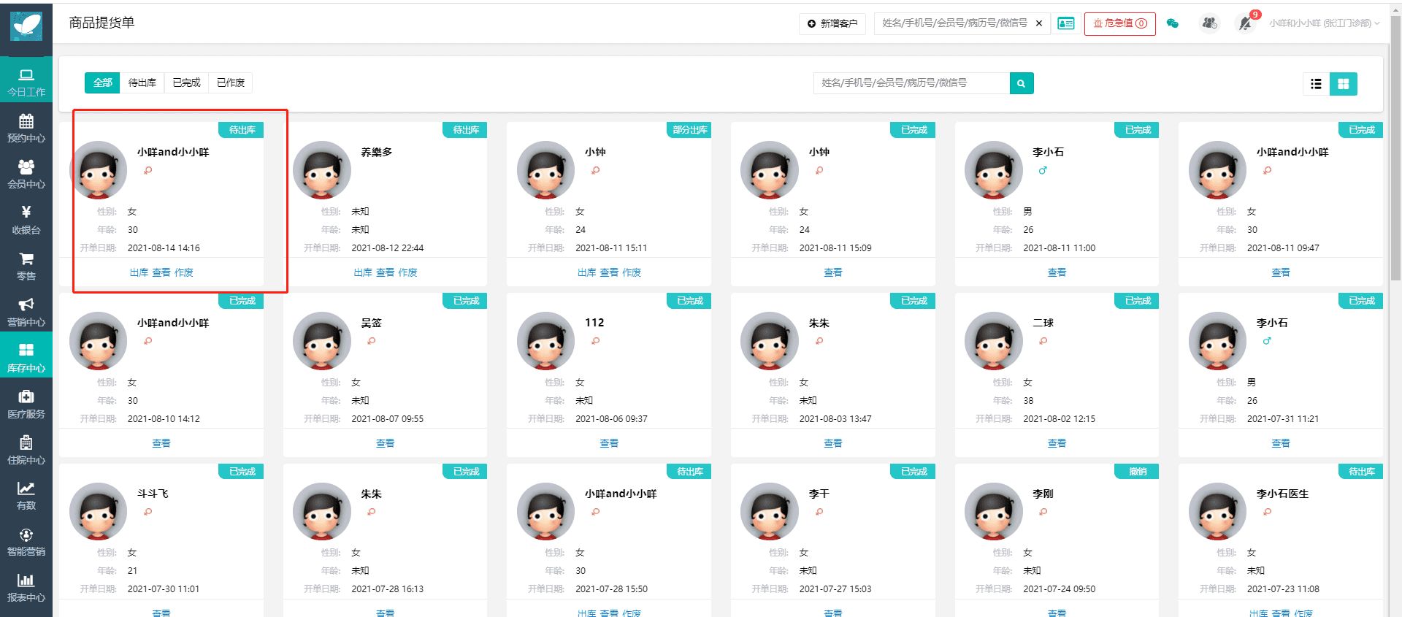The width and height of the screenshot is (1402, 617).
Task: Click the teal search magnifier button
Action: point(1021,83)
